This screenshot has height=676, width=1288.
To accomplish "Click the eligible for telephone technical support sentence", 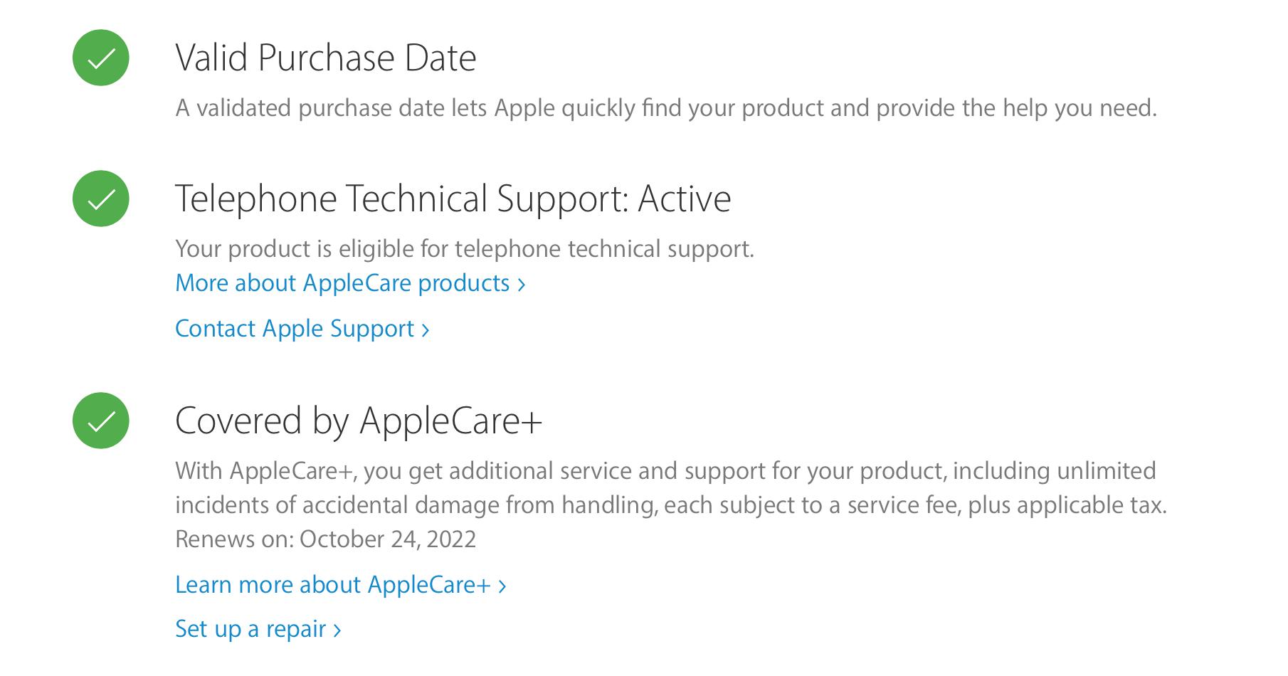I will tap(465, 249).
